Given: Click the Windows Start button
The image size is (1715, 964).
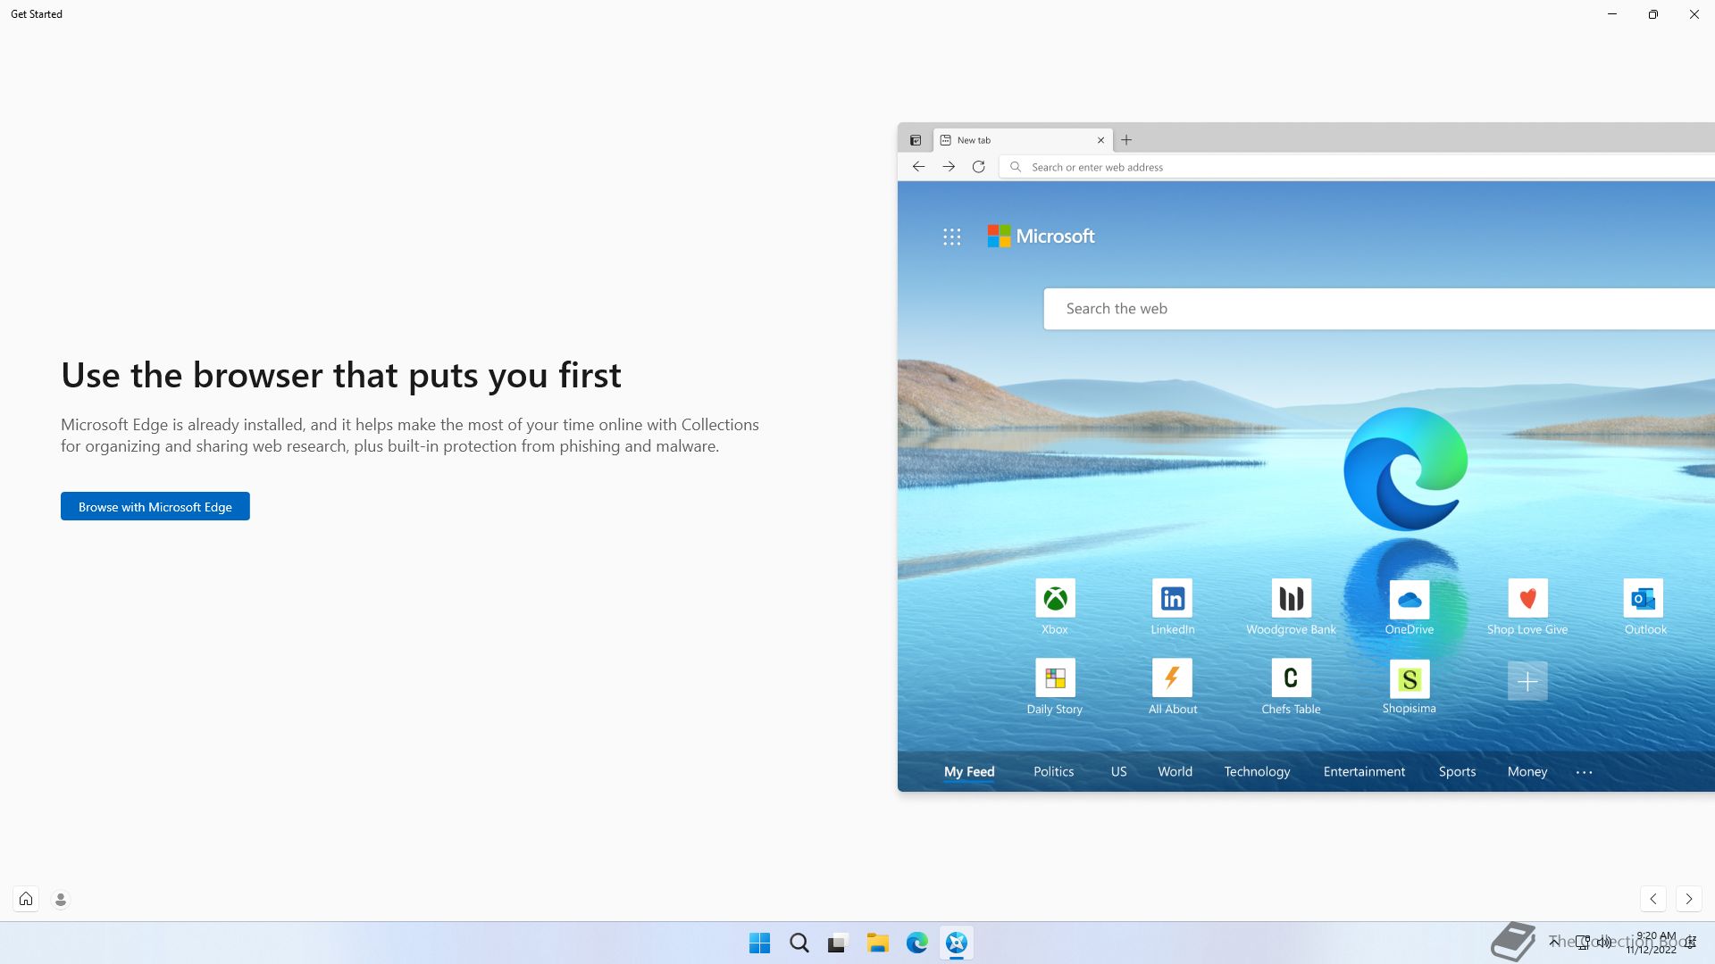Looking at the screenshot, I should click(x=759, y=943).
